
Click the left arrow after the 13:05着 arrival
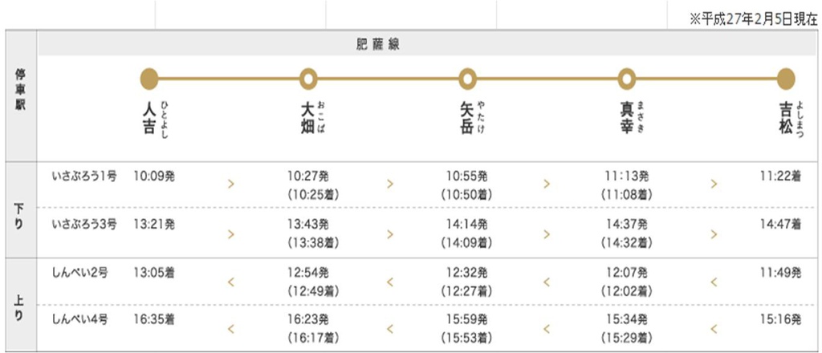231,281
